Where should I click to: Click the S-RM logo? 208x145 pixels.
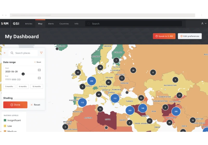pos(5,24)
